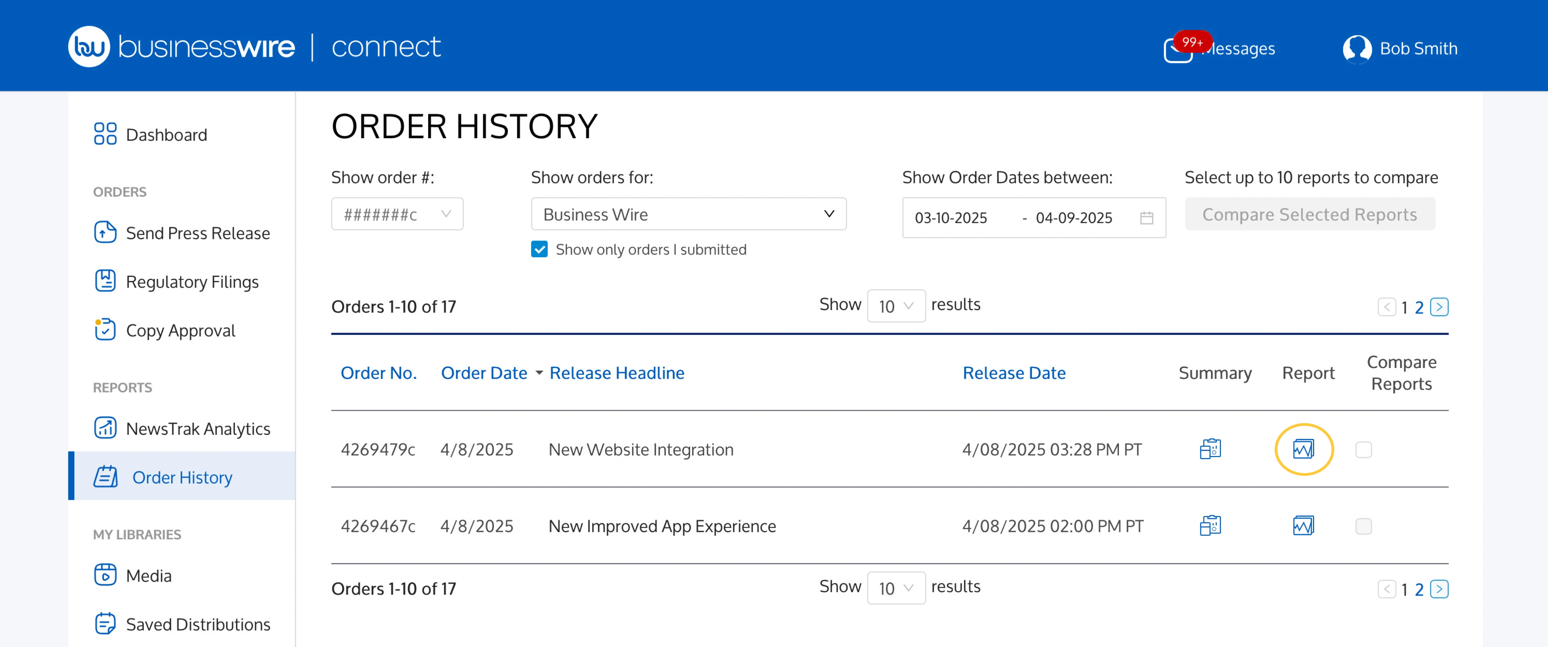Viewport: 1548px width, 647px height.
Task: Open Report for New Website Integration
Action: [1303, 449]
